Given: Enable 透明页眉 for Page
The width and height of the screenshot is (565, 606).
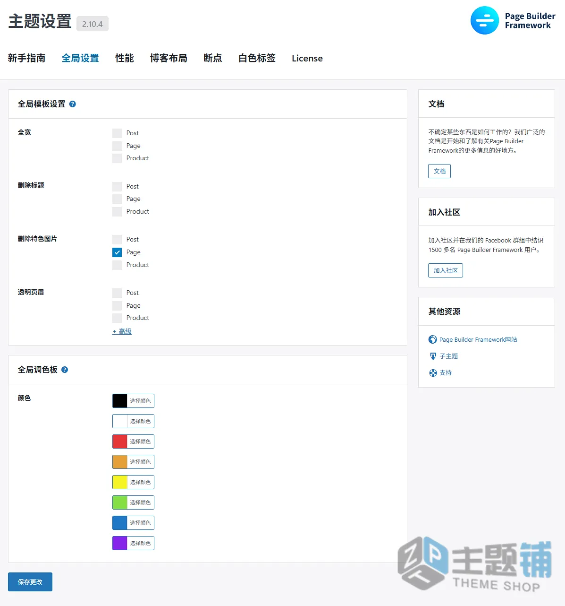Looking at the screenshot, I should coord(117,306).
